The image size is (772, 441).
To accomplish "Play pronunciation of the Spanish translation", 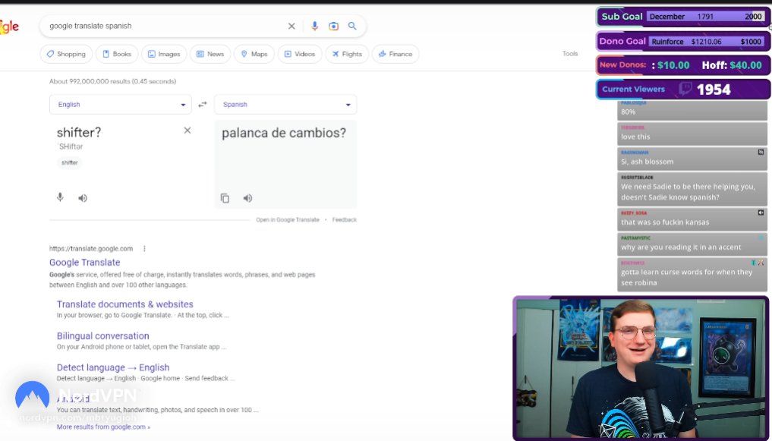I will point(247,197).
